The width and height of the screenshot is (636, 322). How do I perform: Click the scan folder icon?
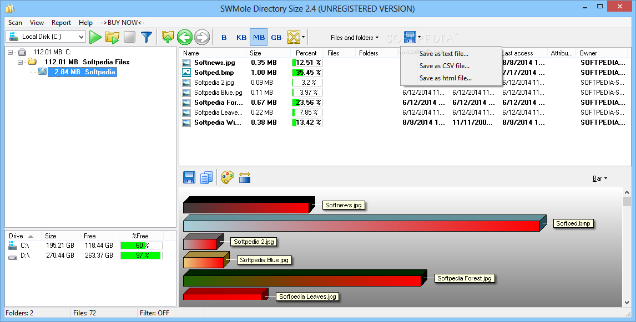point(112,37)
